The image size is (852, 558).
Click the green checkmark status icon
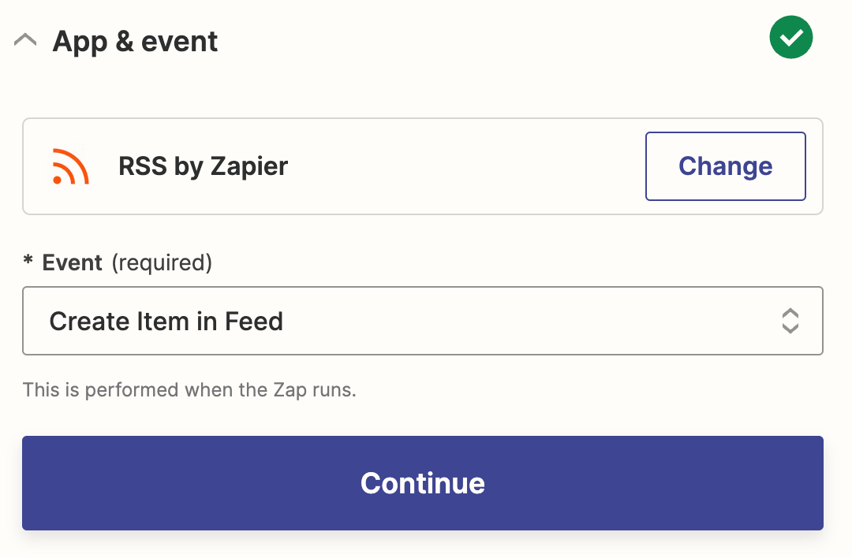(x=790, y=37)
